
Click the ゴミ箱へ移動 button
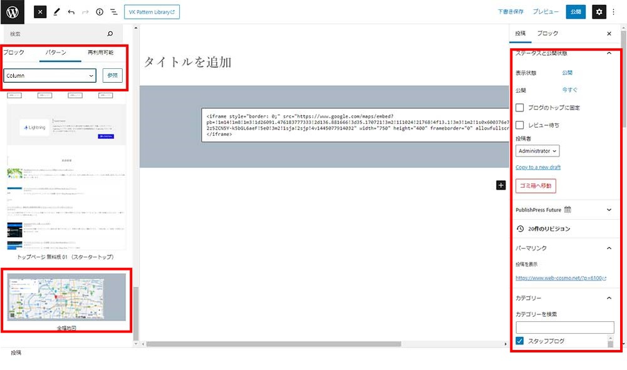click(x=536, y=185)
